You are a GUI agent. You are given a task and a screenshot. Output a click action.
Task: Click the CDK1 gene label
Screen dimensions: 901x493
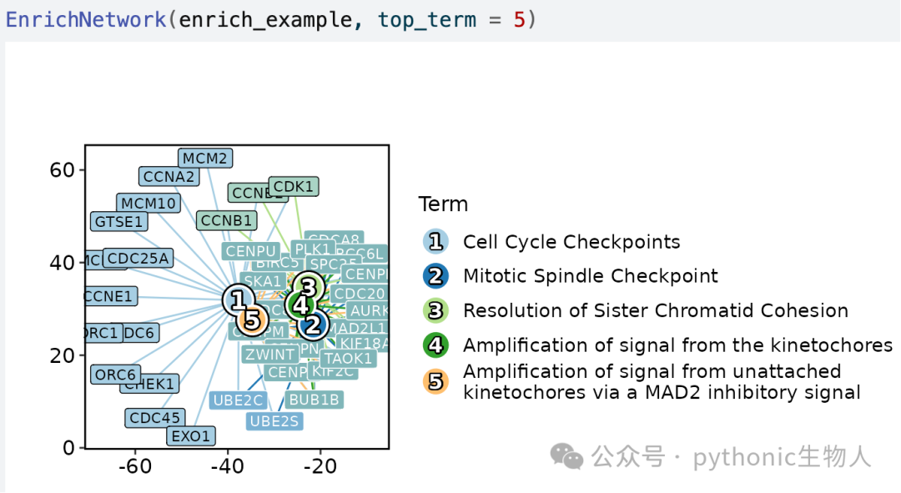pyautogui.click(x=294, y=187)
